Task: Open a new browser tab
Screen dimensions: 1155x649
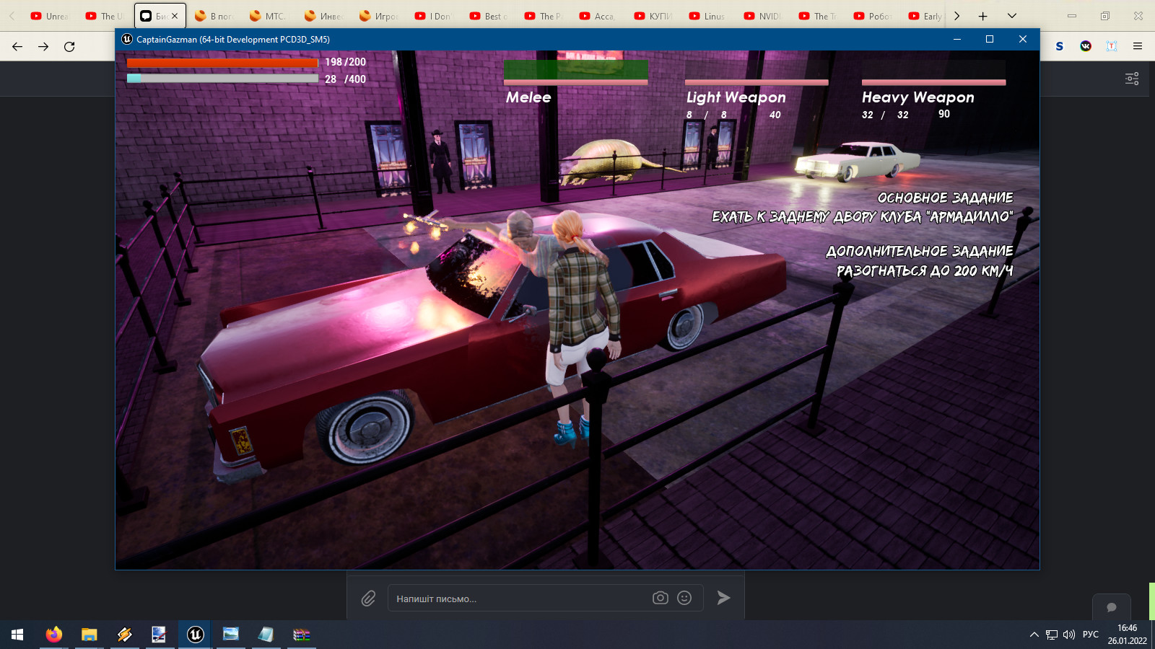Action: (x=982, y=16)
